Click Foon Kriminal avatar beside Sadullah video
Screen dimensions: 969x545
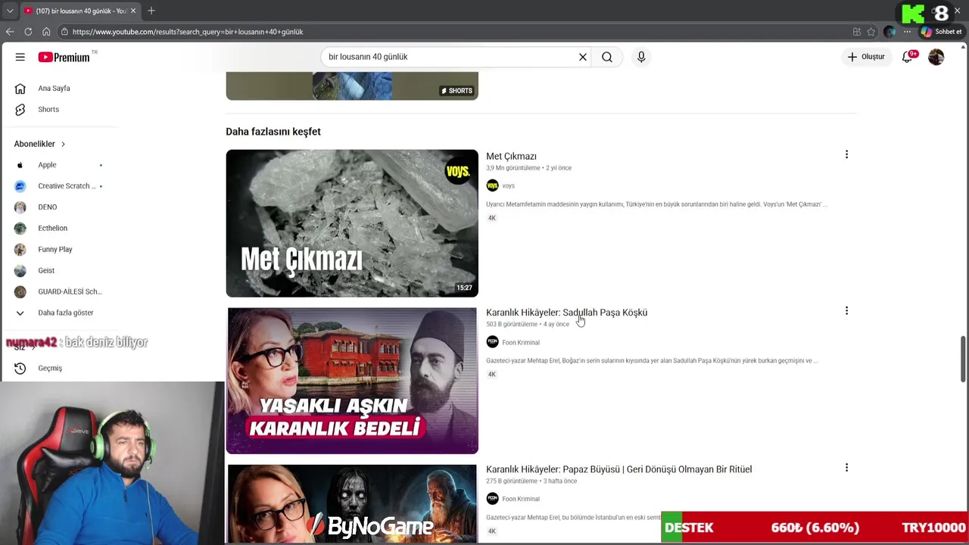492,342
